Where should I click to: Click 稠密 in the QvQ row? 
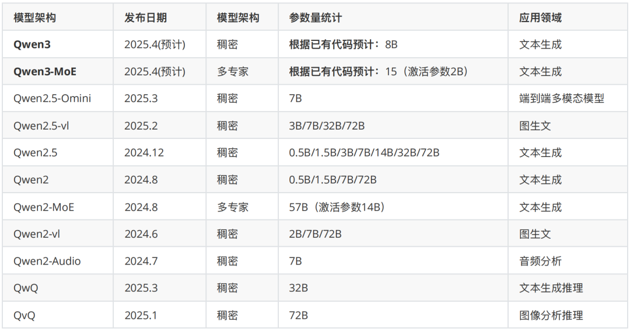click(x=228, y=315)
